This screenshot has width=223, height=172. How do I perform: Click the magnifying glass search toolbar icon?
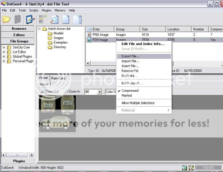54,19
